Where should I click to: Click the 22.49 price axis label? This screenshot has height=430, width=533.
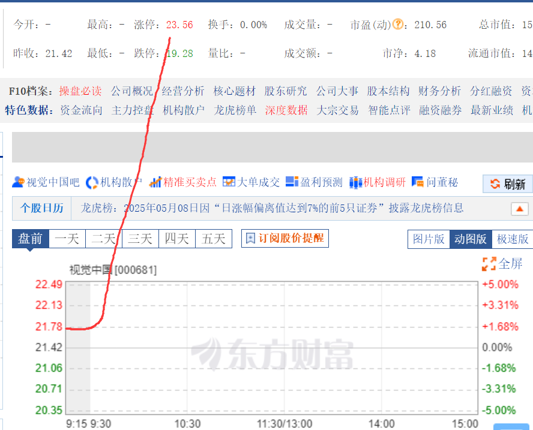click(x=49, y=284)
